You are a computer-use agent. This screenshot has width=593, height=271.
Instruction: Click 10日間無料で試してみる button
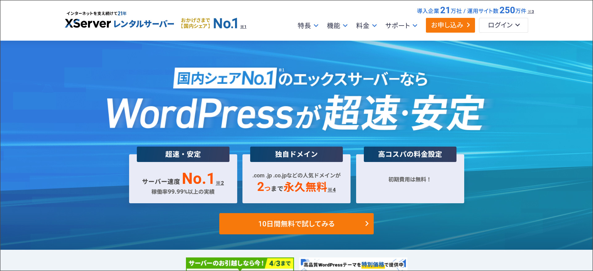[296, 224]
